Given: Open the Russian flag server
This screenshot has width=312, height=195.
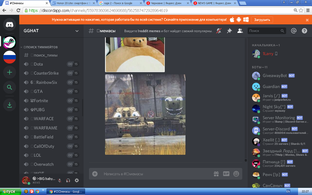Looking at the screenshot, I should 10,57.
